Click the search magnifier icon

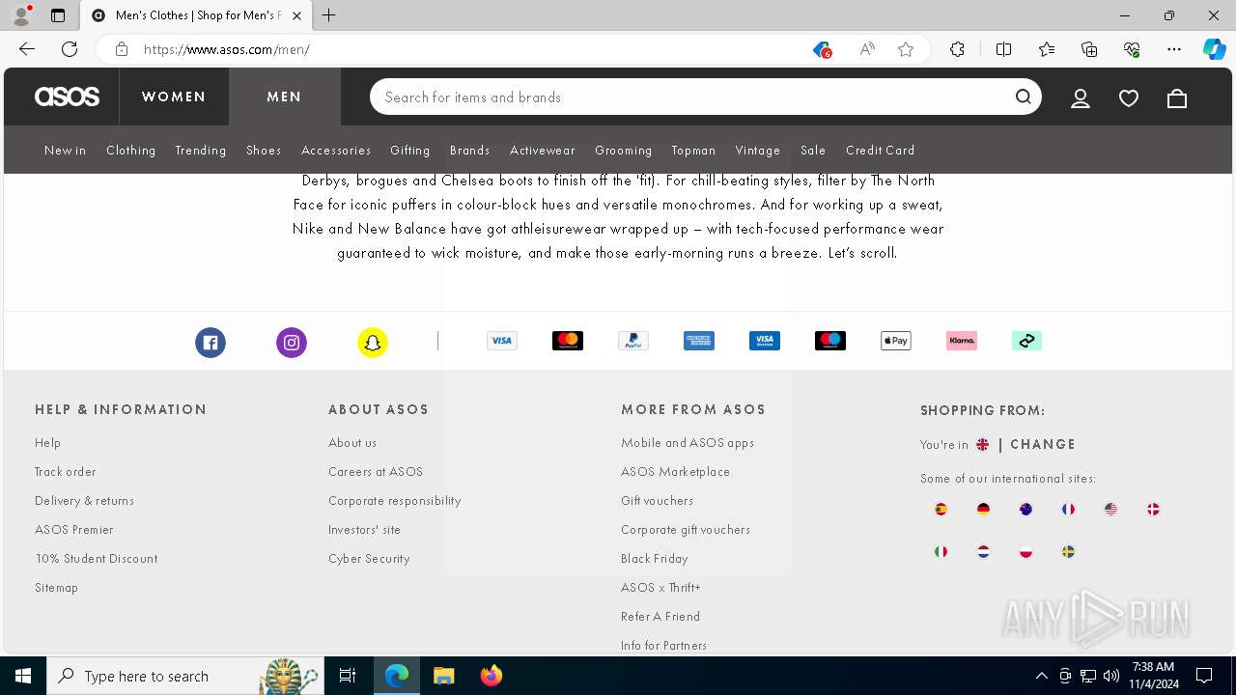point(1024,97)
